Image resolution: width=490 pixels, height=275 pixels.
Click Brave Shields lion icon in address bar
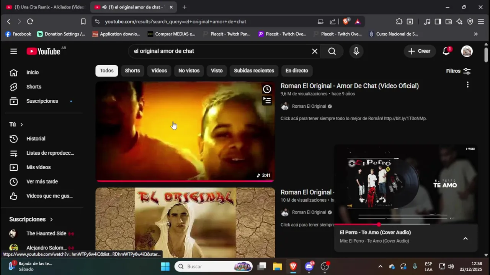(346, 22)
